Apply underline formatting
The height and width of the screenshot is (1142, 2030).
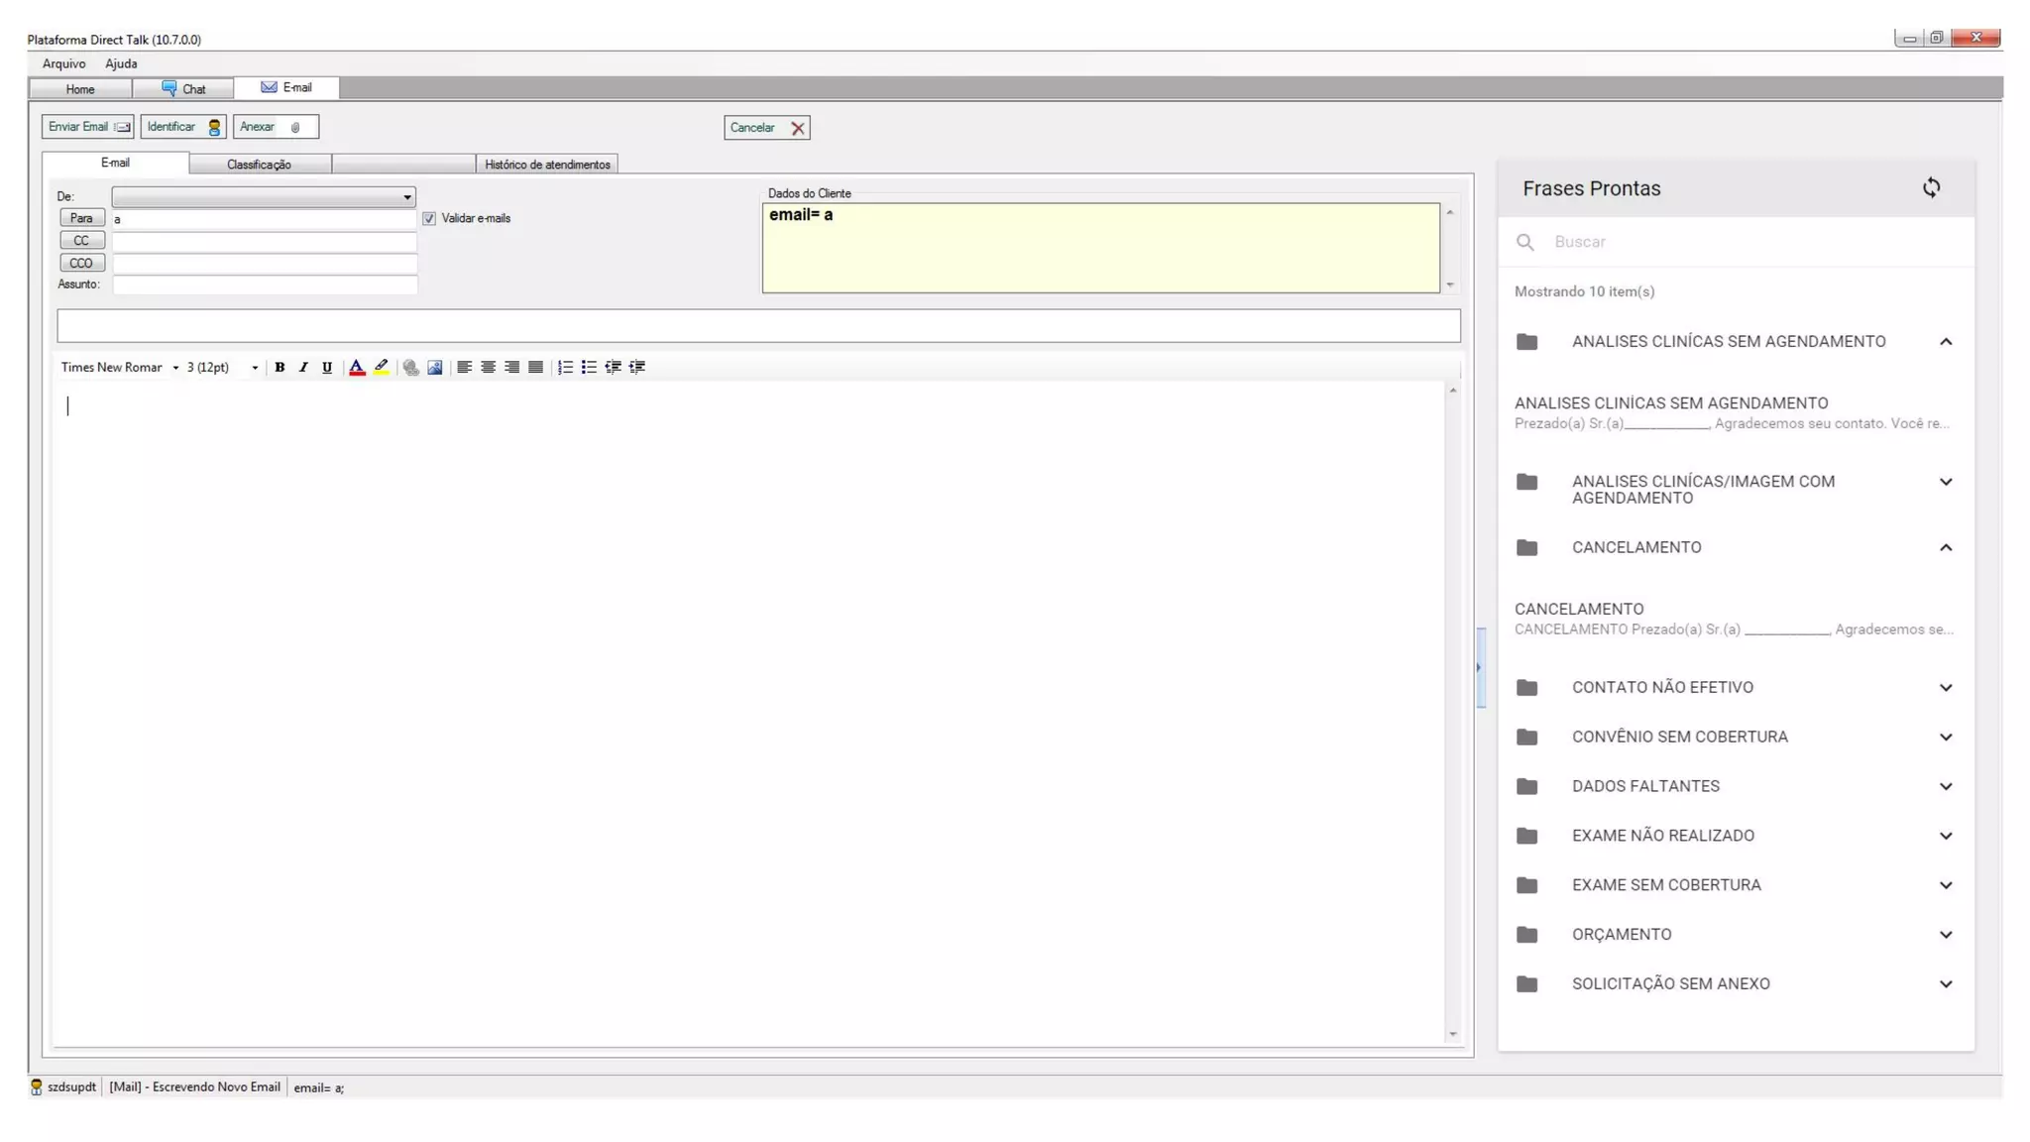pyautogui.click(x=327, y=367)
